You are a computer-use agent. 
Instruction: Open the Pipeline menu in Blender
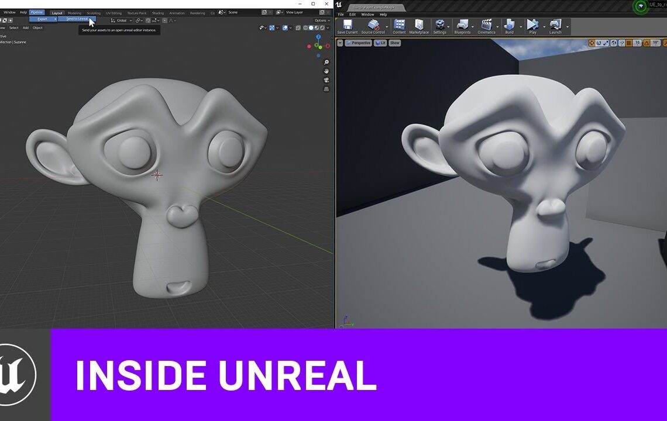[36, 12]
